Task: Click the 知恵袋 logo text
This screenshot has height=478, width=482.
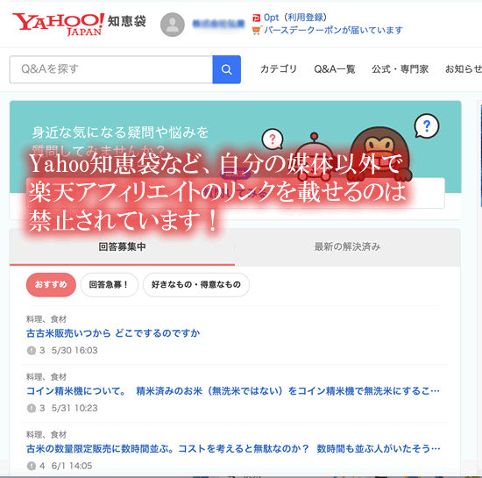Action: click(127, 22)
